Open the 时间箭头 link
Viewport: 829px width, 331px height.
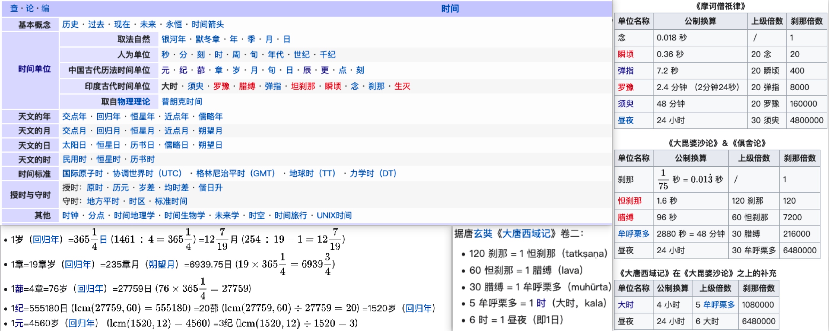(208, 24)
